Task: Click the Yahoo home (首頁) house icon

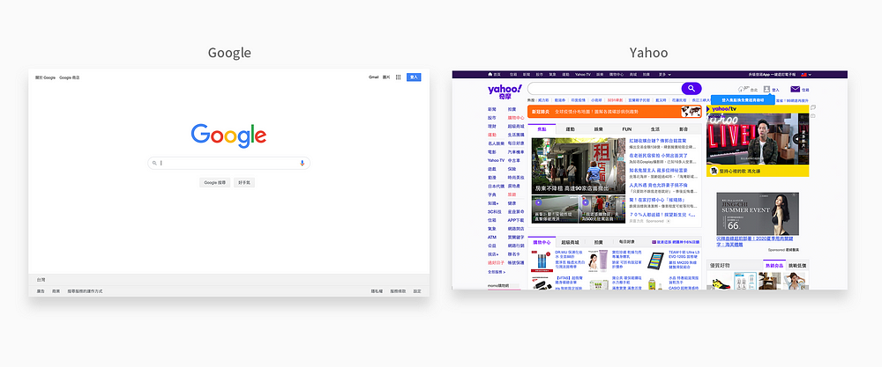Action: tap(490, 74)
